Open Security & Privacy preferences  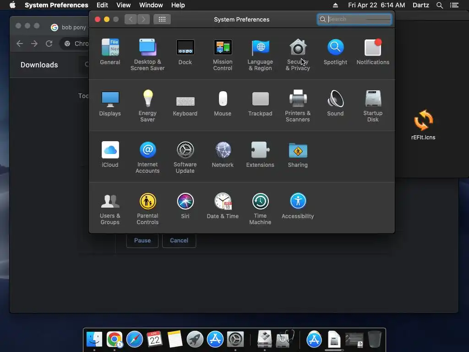point(298,55)
